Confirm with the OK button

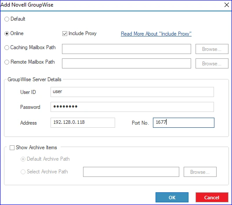172,197
